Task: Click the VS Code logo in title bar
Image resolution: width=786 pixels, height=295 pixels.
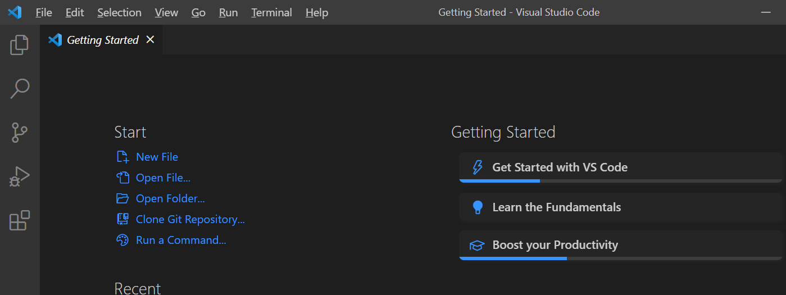Action: pyautogui.click(x=15, y=12)
